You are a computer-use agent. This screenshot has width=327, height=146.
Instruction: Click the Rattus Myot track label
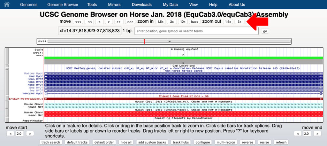(x=34, y=73)
